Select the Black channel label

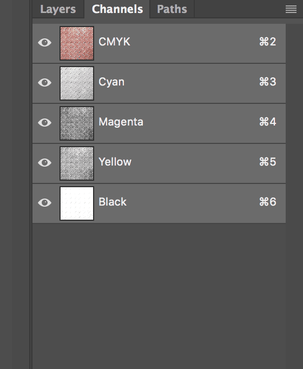coord(113,202)
